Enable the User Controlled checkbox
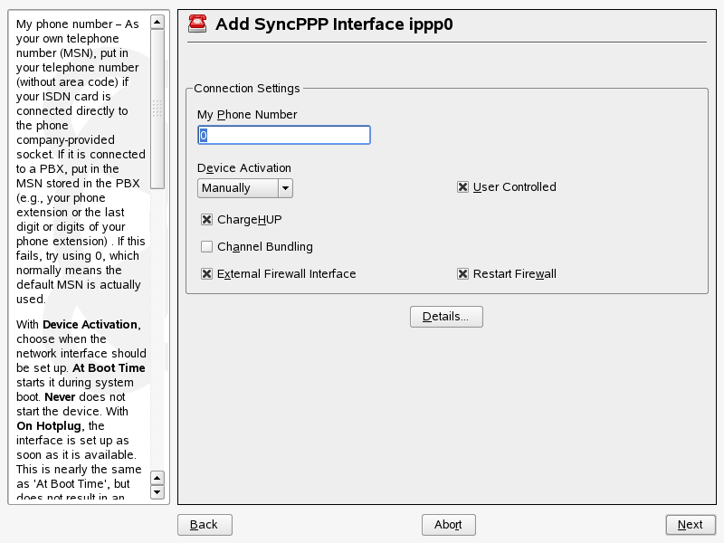724x543 pixels. [463, 187]
